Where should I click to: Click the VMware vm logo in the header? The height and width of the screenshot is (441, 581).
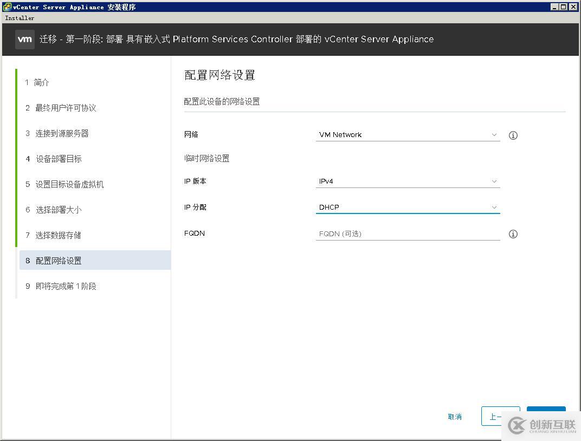[25, 39]
